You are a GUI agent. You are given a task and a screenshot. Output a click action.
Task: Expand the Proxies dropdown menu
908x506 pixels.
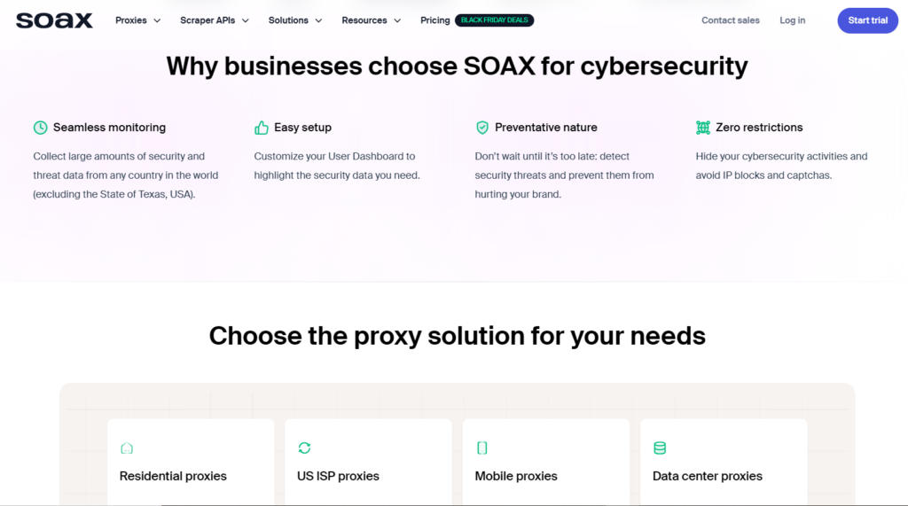click(137, 20)
